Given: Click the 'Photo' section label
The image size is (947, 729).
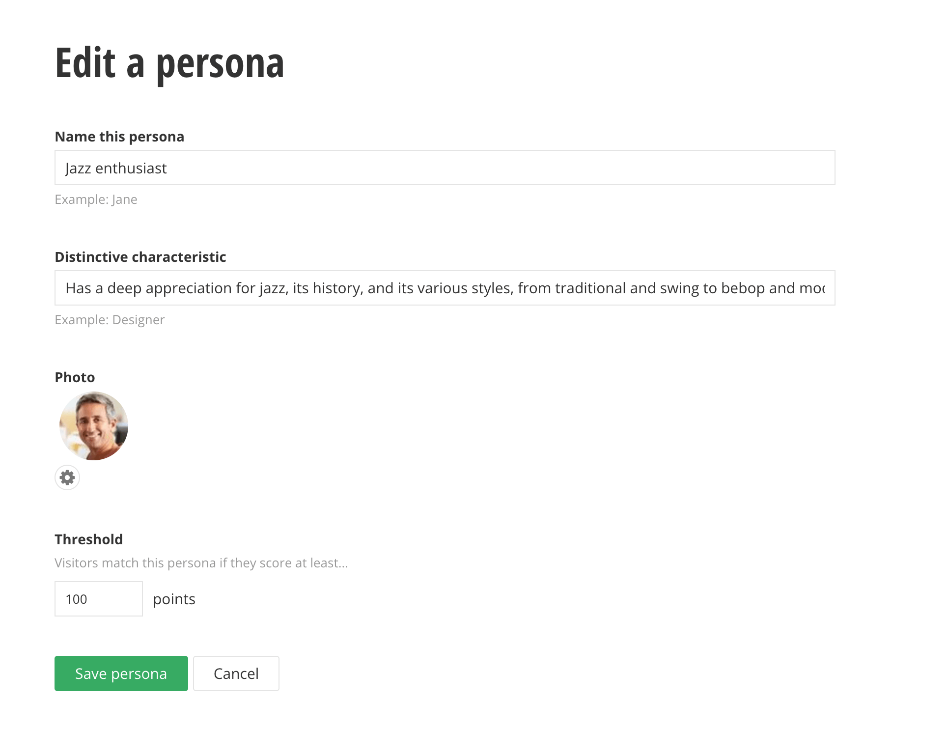Looking at the screenshot, I should click(75, 377).
